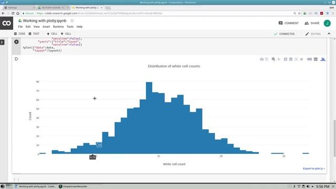
Task: Star the Working with plotly.ipynb notebook
Action: [x=72, y=21]
